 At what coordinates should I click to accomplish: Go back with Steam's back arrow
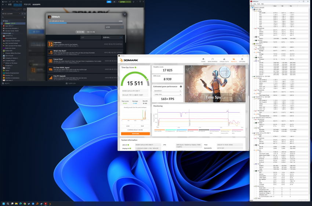3,4
